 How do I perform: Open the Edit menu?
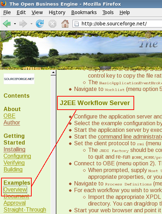click(x=21, y=12)
